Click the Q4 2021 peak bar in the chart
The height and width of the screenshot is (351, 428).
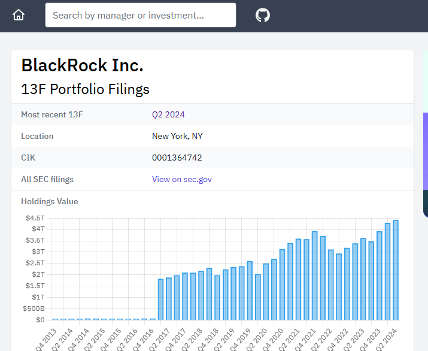pos(314,276)
